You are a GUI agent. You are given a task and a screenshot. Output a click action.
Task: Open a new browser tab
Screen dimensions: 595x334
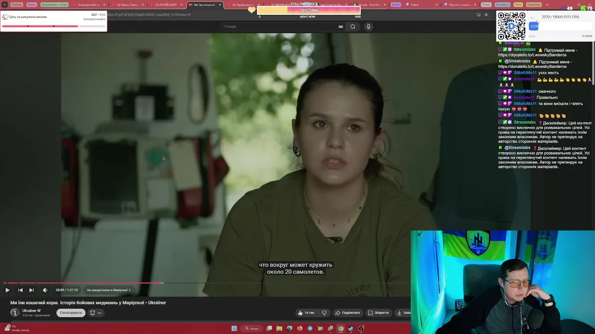[x=547, y=5]
